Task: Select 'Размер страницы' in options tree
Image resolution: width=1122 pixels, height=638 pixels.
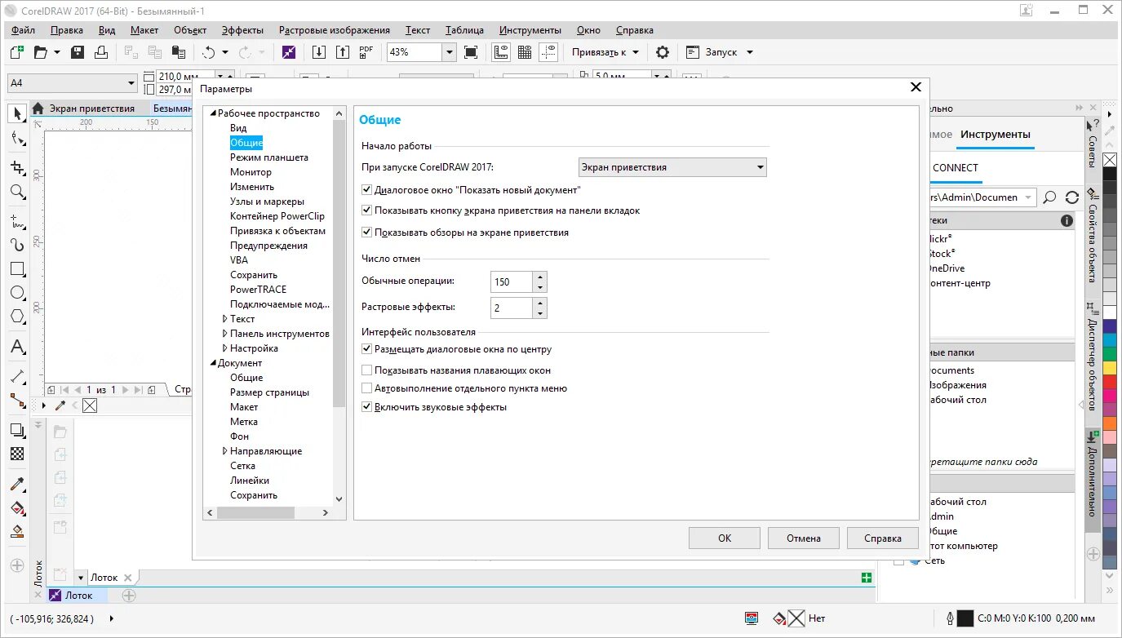Action: point(269,392)
